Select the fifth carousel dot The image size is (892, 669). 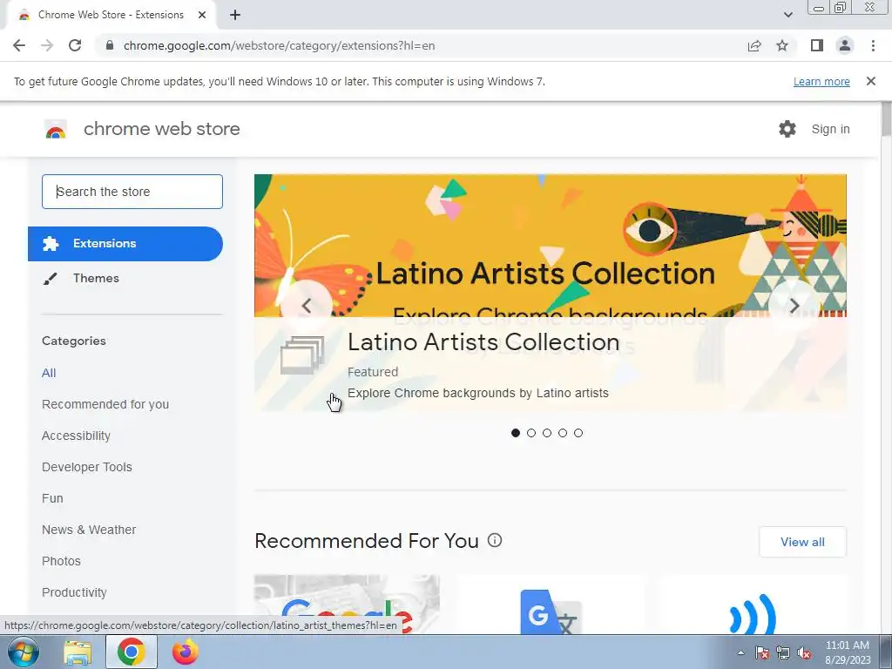point(578,433)
